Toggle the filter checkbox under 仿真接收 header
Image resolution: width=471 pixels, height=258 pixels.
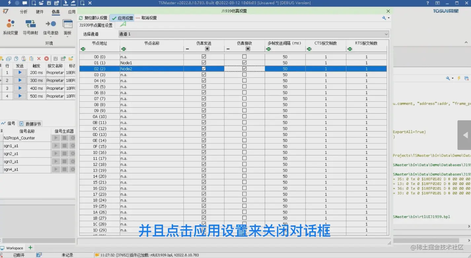pos(248,49)
